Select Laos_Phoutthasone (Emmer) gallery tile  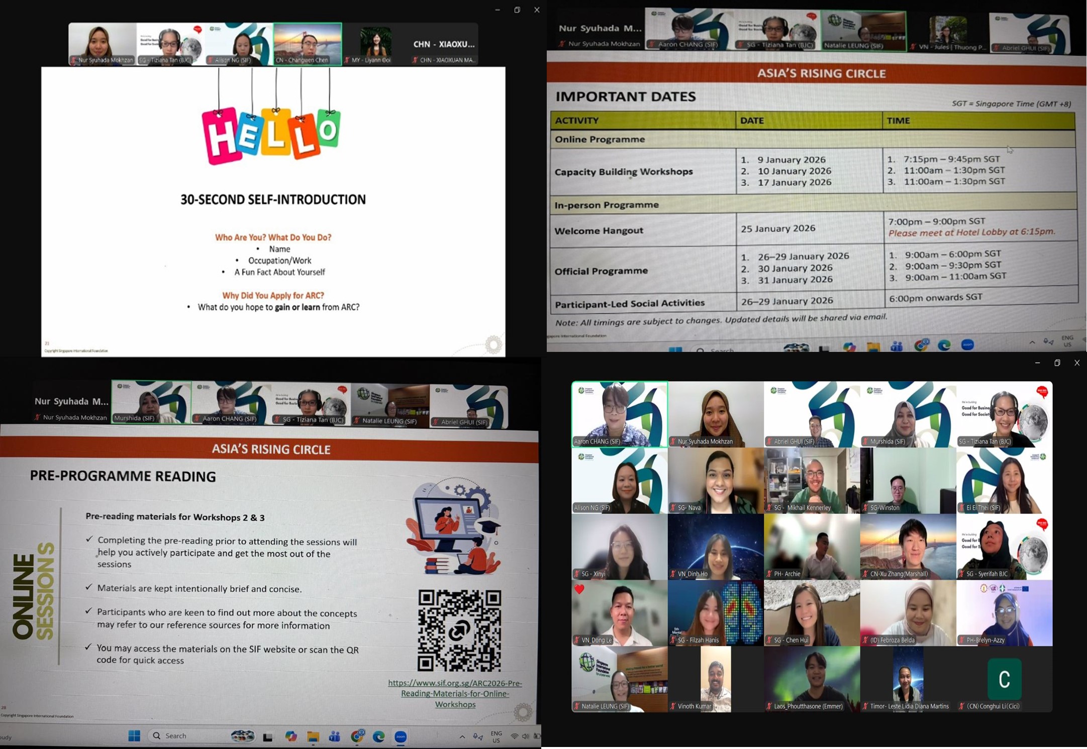812,679
